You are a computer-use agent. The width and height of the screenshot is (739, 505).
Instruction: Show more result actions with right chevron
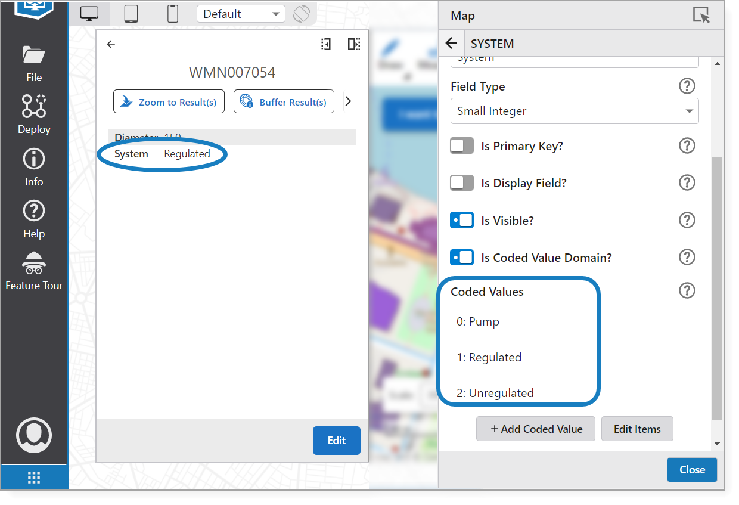(349, 101)
